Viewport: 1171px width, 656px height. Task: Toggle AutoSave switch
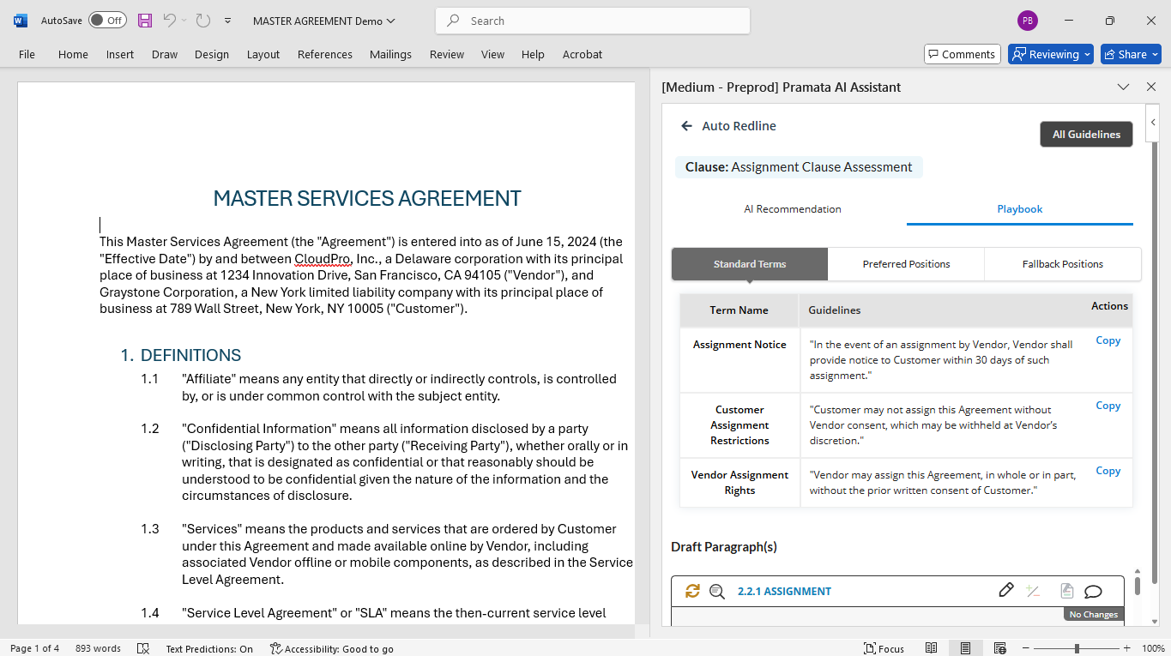107,21
